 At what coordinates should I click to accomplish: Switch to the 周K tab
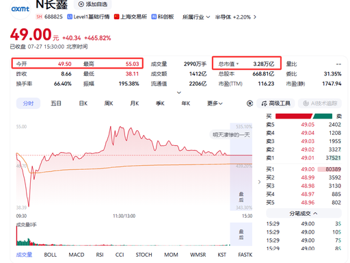[x=109, y=103]
